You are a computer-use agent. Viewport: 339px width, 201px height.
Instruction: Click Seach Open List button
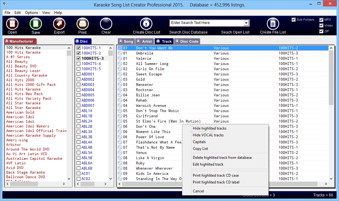click(235, 32)
